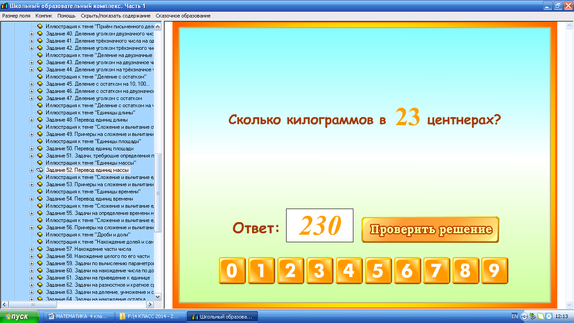Click book icon of Задание 47
The image size is (574, 323).
[x=39, y=98]
